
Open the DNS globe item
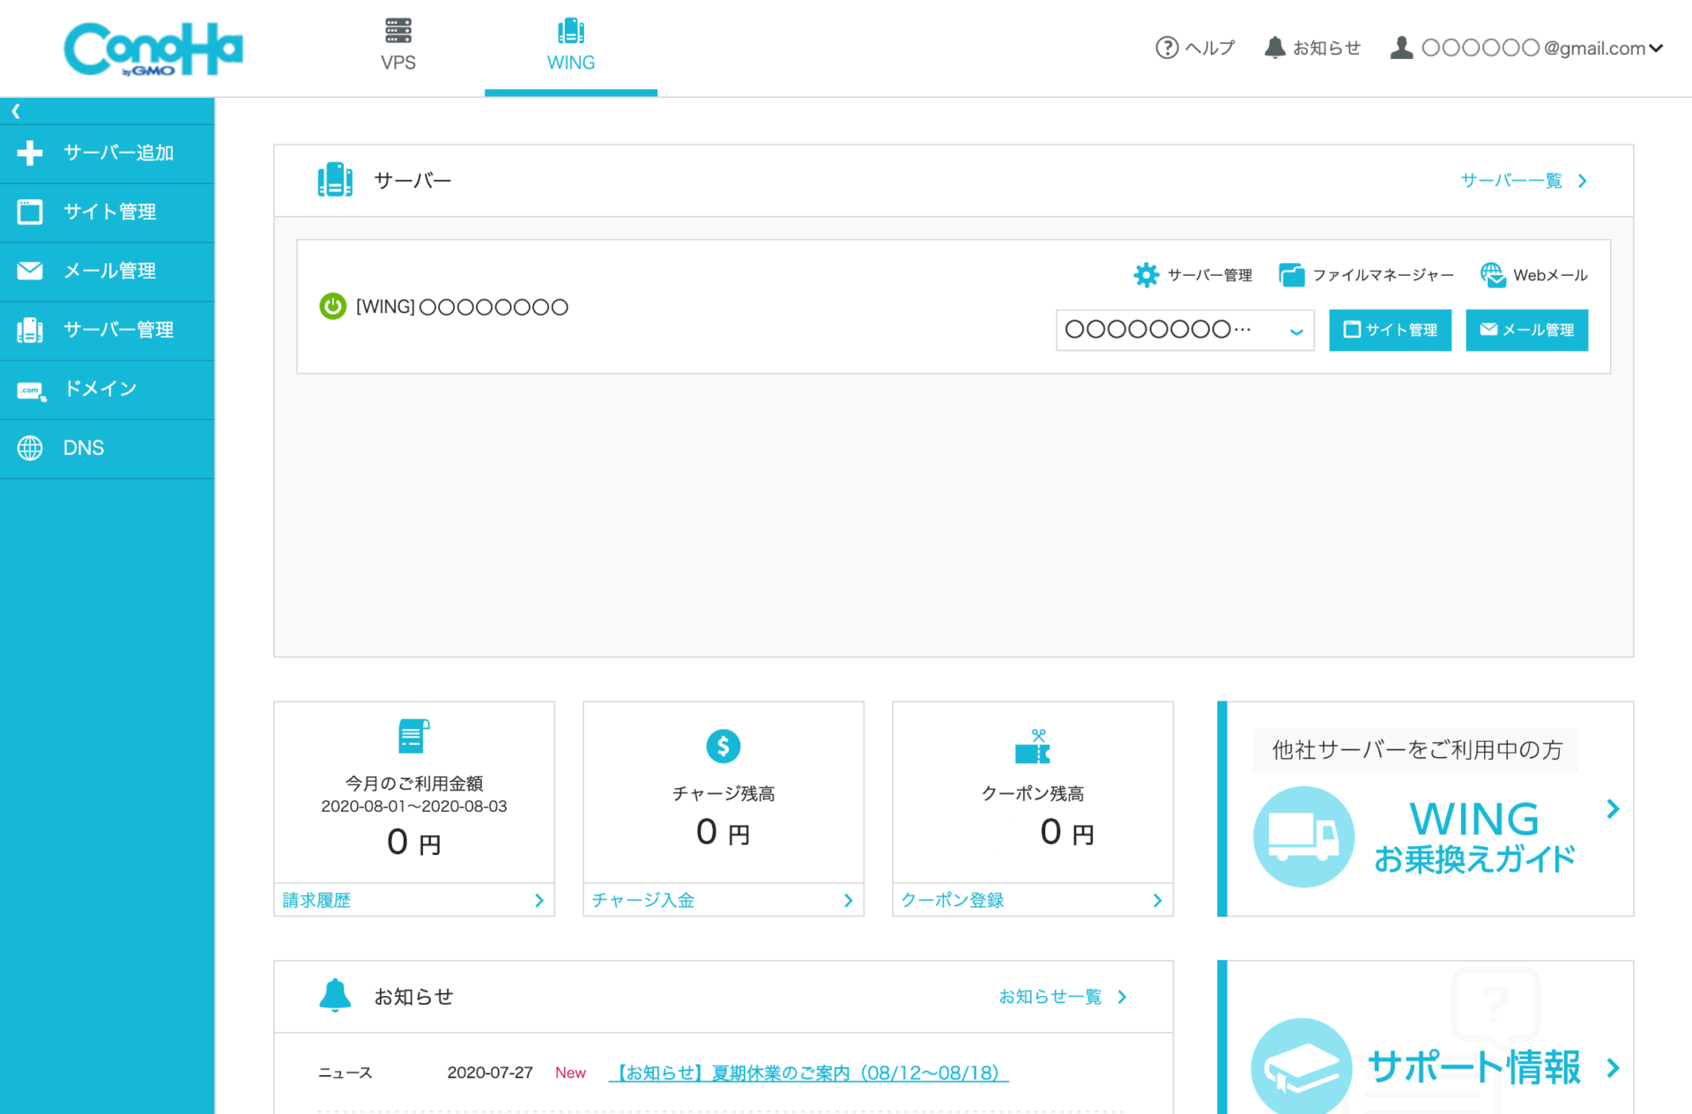(x=30, y=448)
